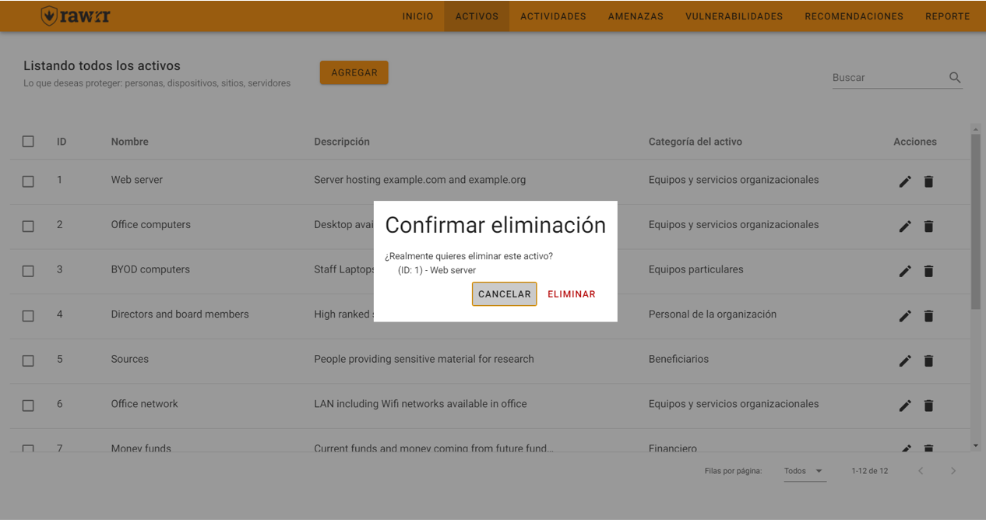Navigate to Vulnerabilidades section

(734, 16)
